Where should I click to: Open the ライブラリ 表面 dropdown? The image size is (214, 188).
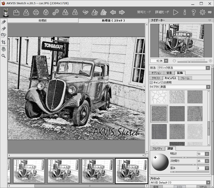(x=208, y=87)
